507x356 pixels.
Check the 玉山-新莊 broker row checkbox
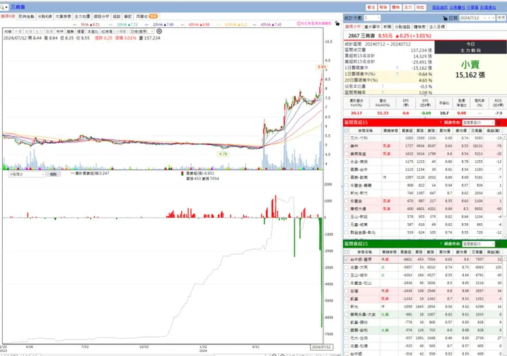347,216
